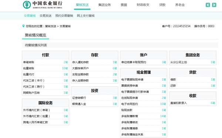Click the left arrow to show previous menus
This screenshot has width=222, height=138.
(208, 5)
